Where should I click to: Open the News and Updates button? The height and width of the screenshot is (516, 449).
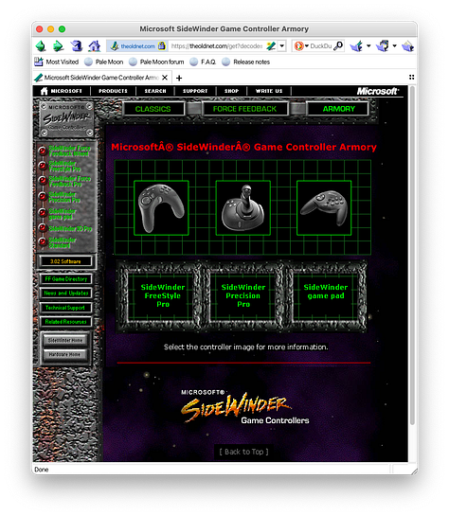(66, 294)
